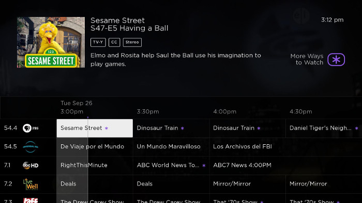Select Un Mundo Maravilloso listing
Screen dimensions: 362x203
[171, 147]
